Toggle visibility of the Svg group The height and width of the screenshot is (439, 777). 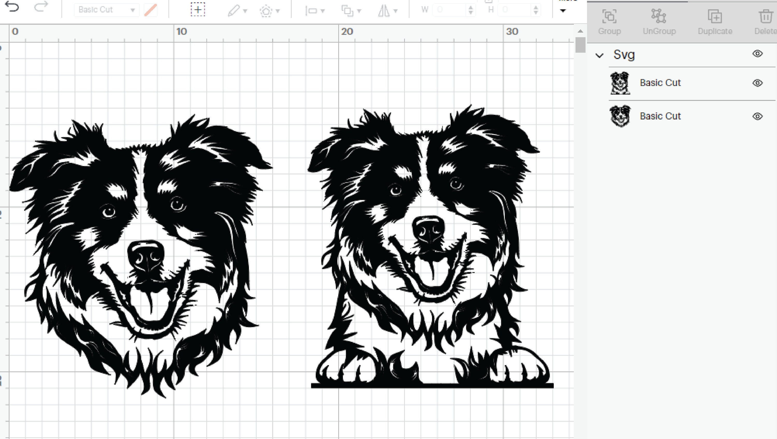[757, 54]
